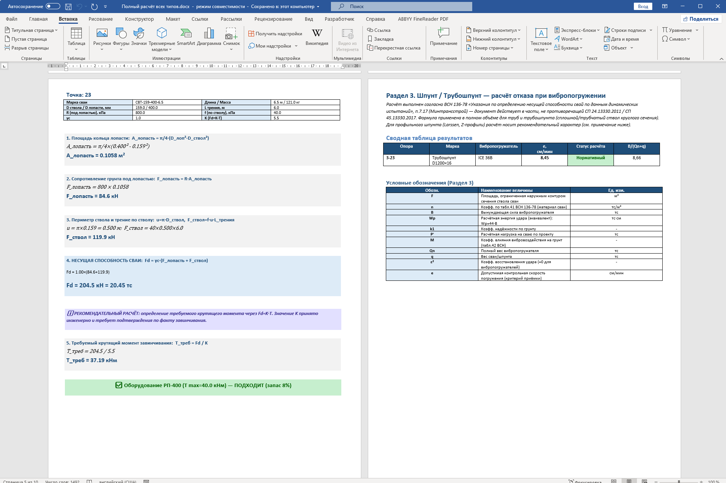Click 'Точка: 23' heading
This screenshot has height=483, width=726.
coord(79,95)
